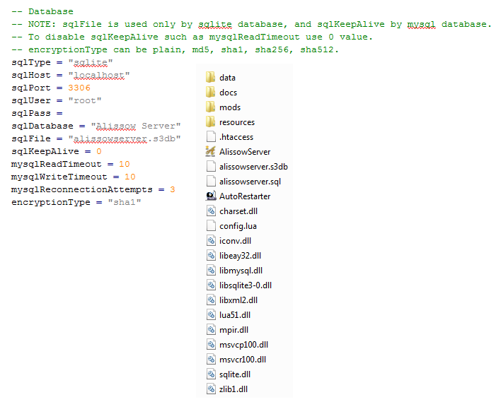Viewport: 496px width, 402px height.
Task: Select the zlib1.dll file icon
Action: [211, 389]
